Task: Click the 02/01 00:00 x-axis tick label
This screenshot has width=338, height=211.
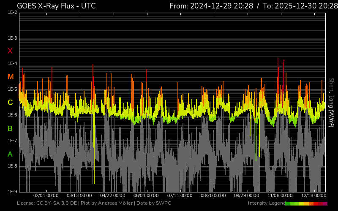Action: click(x=46, y=196)
